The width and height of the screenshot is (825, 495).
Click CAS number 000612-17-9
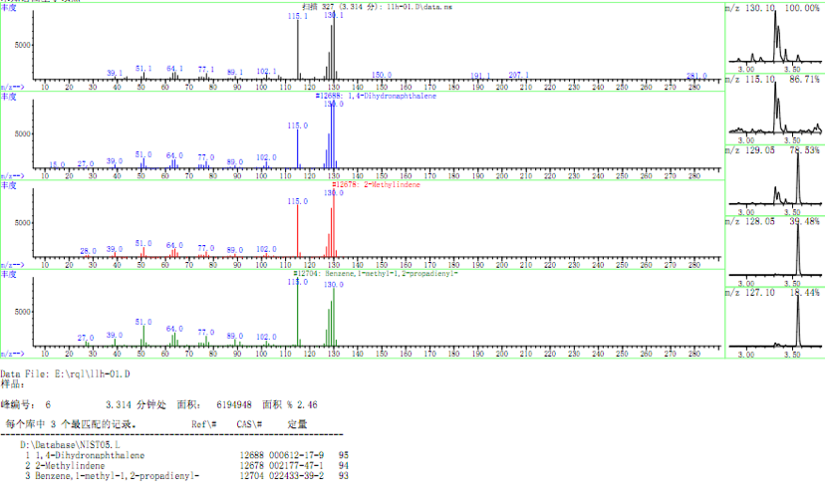[296, 455]
